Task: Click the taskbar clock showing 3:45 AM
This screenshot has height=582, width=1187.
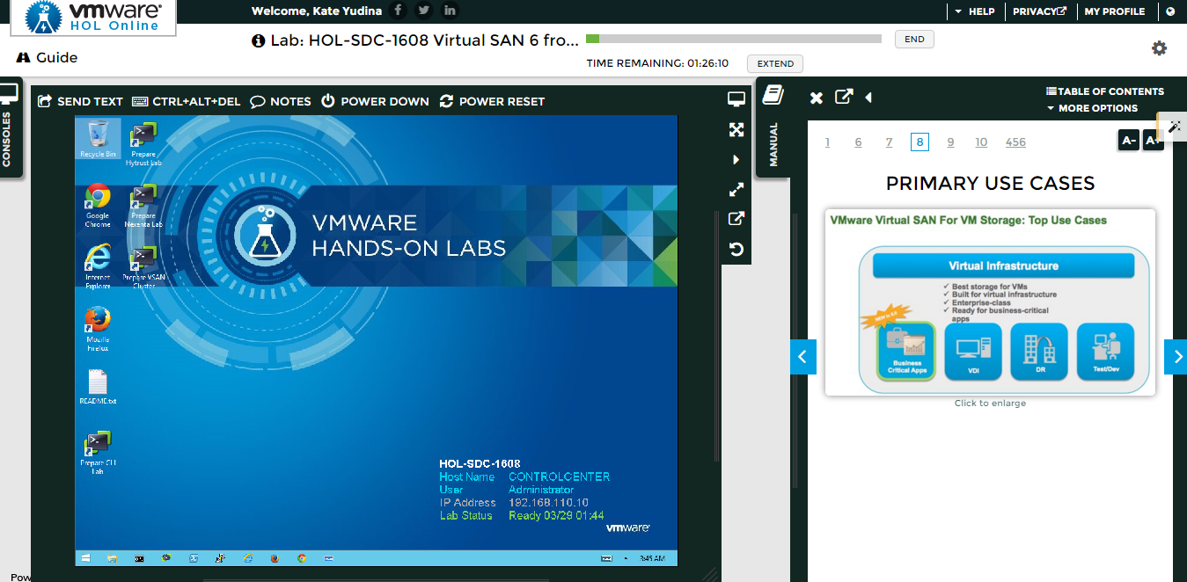Action: [x=652, y=558]
